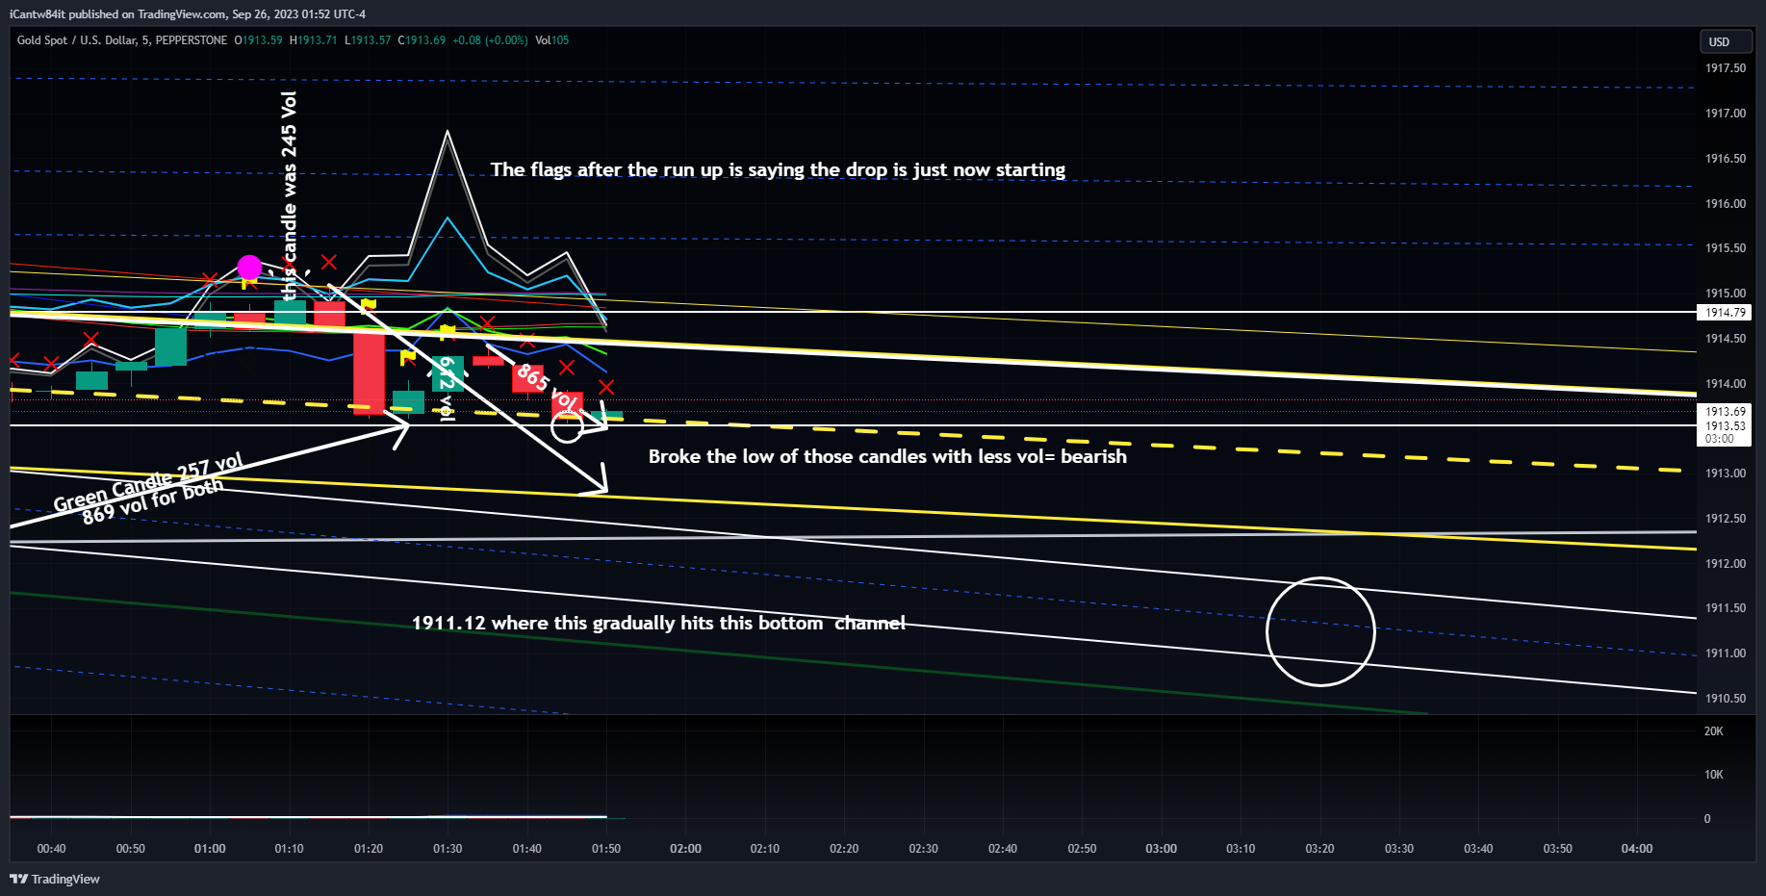Click the '03:30' time axis label
This screenshot has width=1766, height=896.
coord(1399,849)
